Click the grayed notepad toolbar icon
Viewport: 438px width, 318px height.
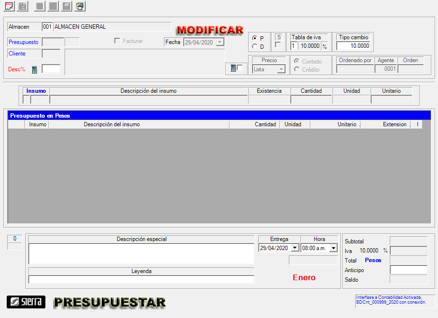[x=22, y=6]
